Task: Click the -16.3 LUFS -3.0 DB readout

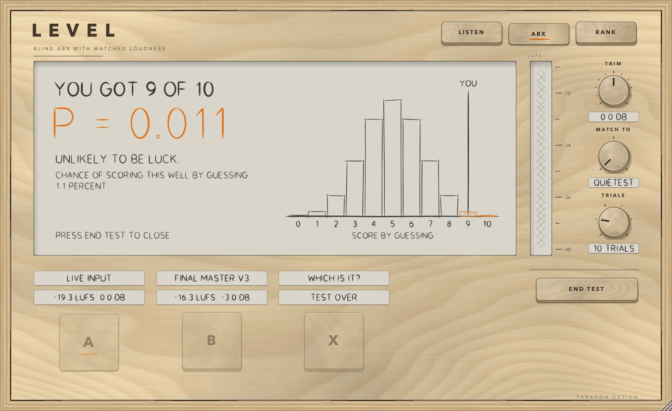Action: (212, 297)
